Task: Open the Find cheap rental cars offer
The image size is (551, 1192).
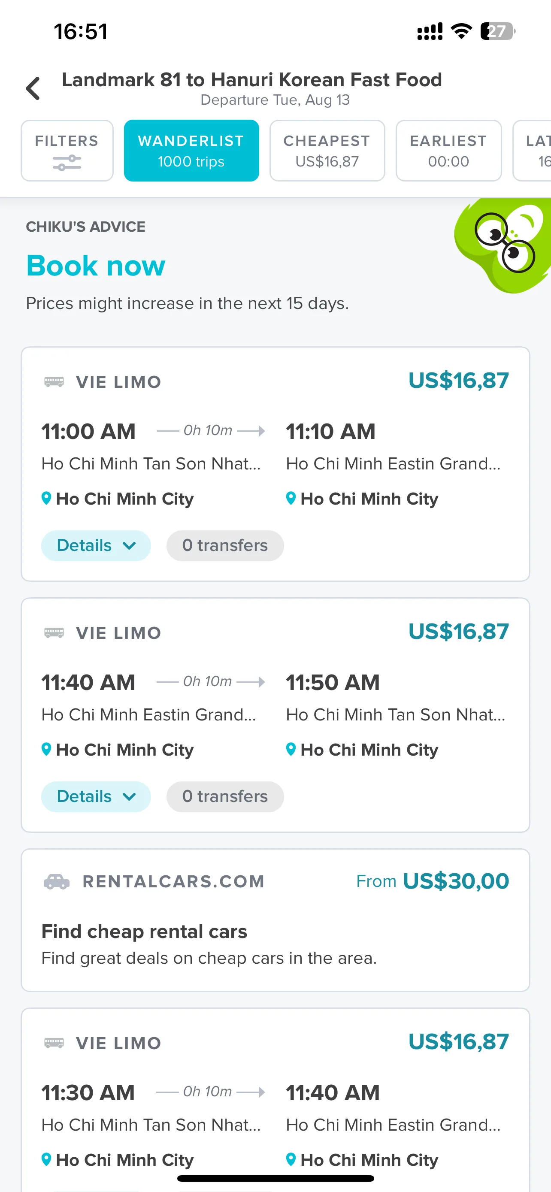Action: pyautogui.click(x=275, y=920)
